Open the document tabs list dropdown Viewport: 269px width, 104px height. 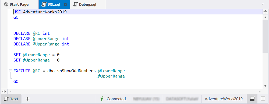263,4
